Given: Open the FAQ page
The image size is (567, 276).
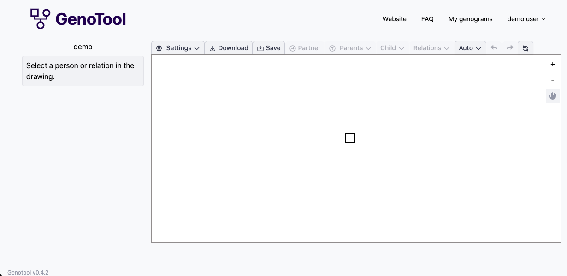Looking at the screenshot, I should coord(427,19).
